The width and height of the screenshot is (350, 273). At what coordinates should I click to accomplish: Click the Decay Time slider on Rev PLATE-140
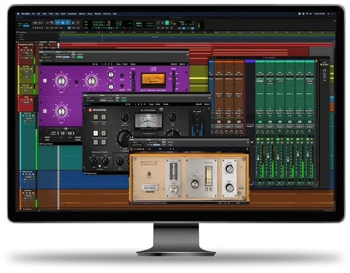[x=209, y=176]
